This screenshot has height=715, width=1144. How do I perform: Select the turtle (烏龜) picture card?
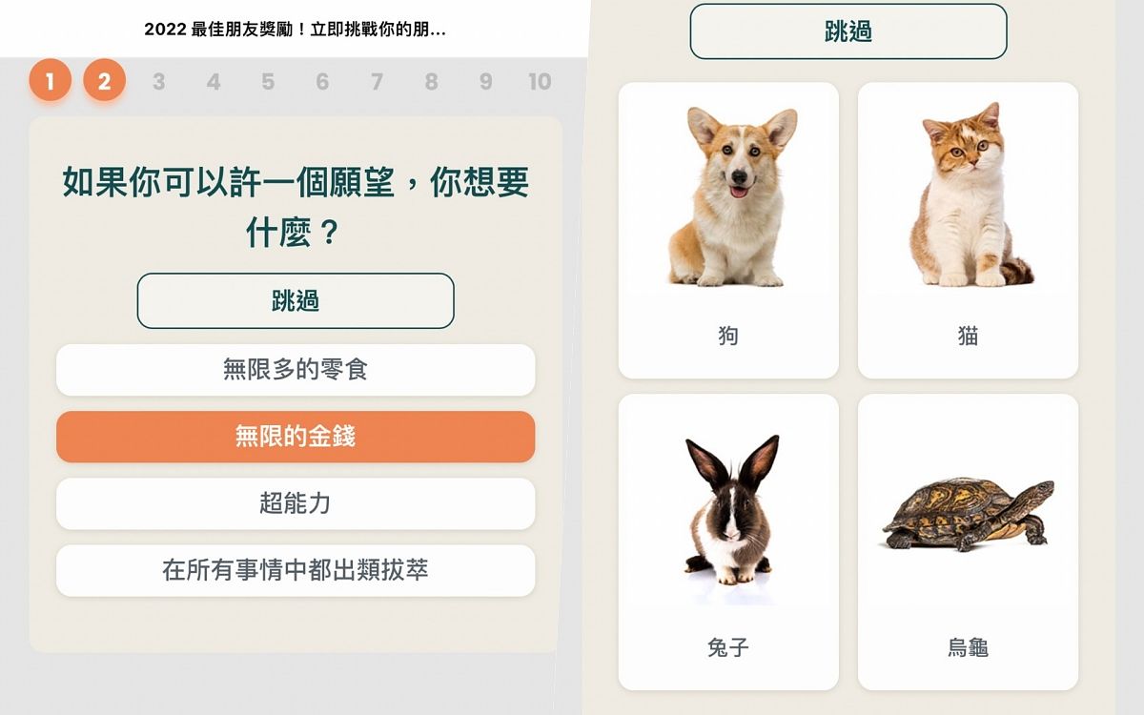point(968,542)
